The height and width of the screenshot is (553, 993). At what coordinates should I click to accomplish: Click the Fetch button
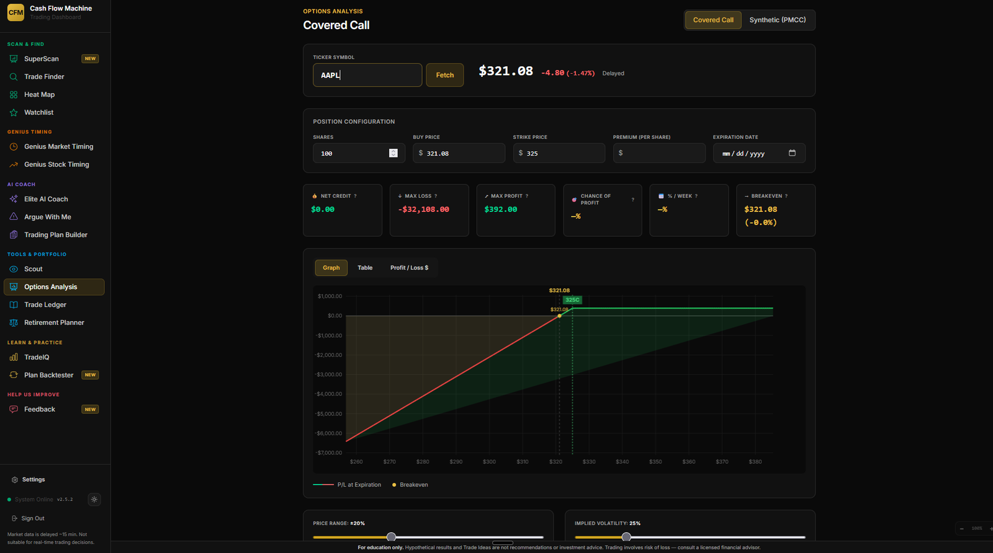tap(445, 75)
